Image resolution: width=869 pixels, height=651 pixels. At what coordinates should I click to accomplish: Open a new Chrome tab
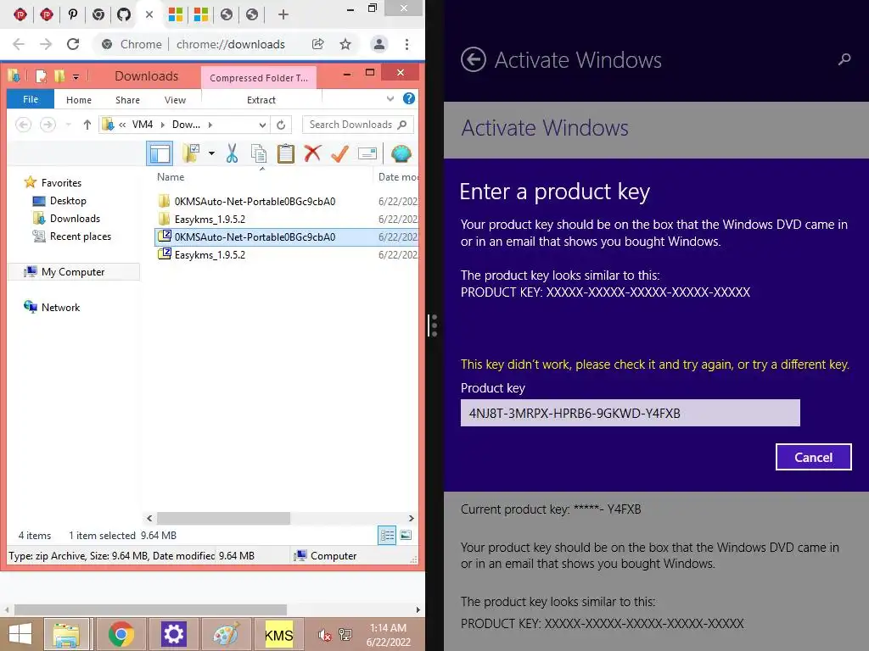click(x=283, y=14)
